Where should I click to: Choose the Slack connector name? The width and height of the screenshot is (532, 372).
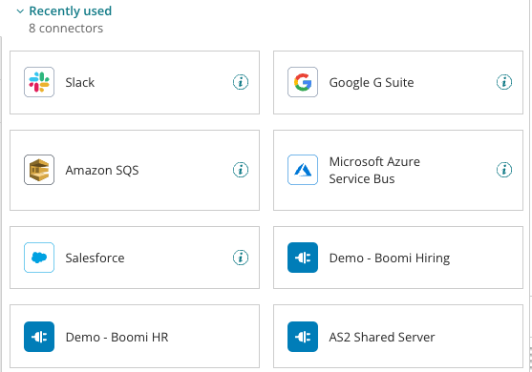(79, 82)
